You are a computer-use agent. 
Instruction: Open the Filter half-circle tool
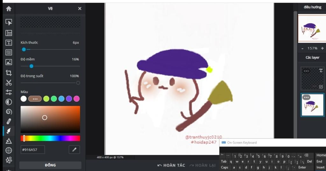pos(9,102)
